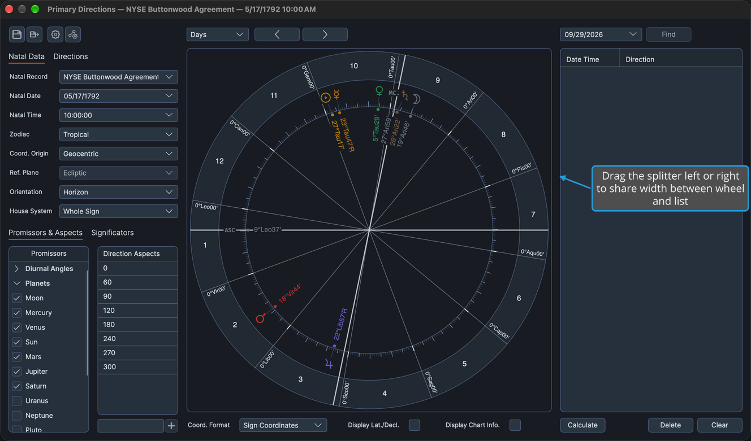Enable the Uranus promissor
This screenshot has height=441, width=751.
[x=17, y=401]
